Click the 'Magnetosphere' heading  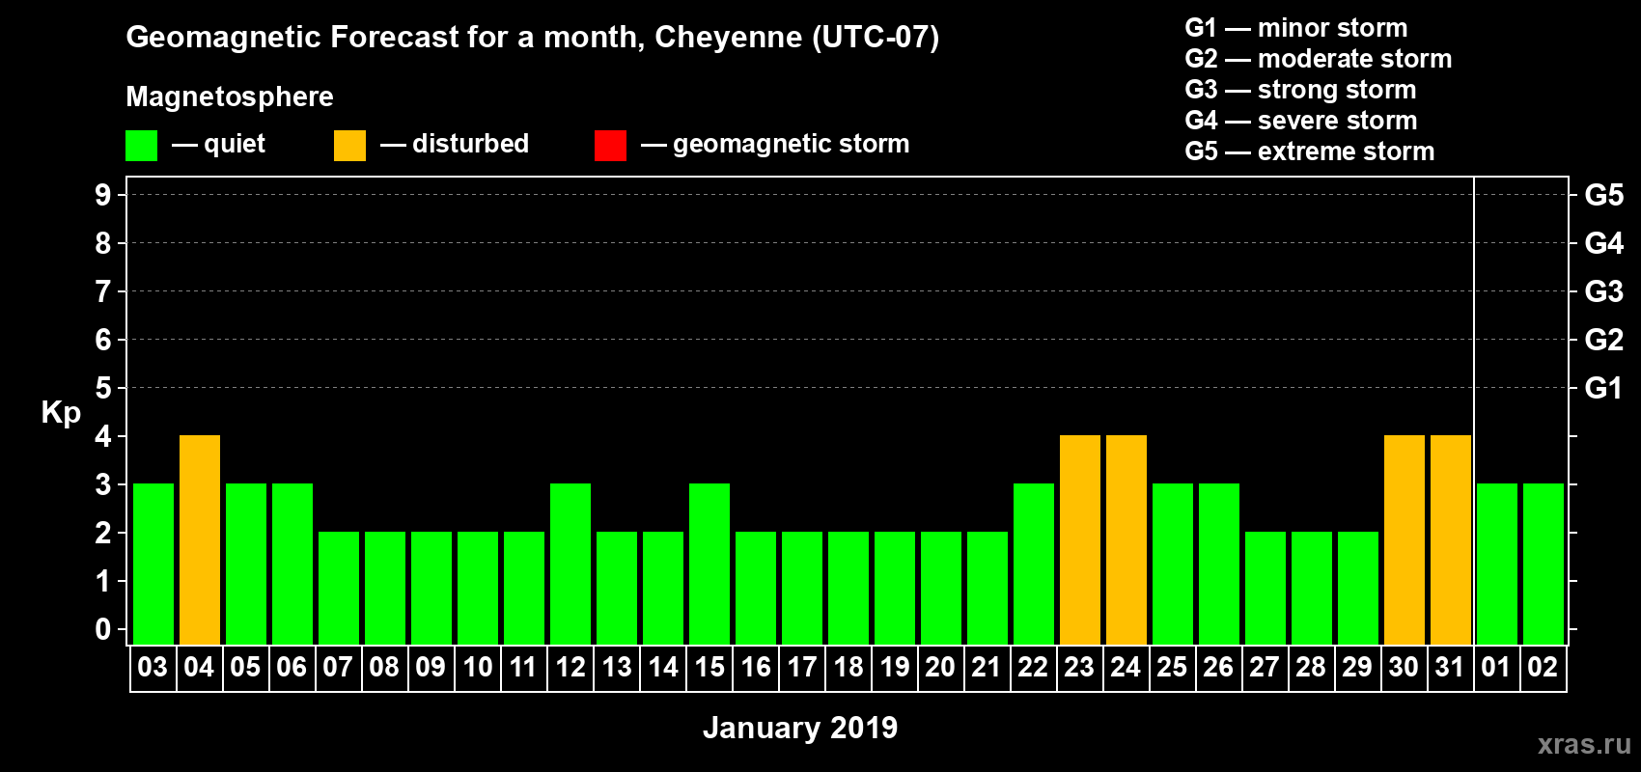pyautogui.click(x=230, y=96)
